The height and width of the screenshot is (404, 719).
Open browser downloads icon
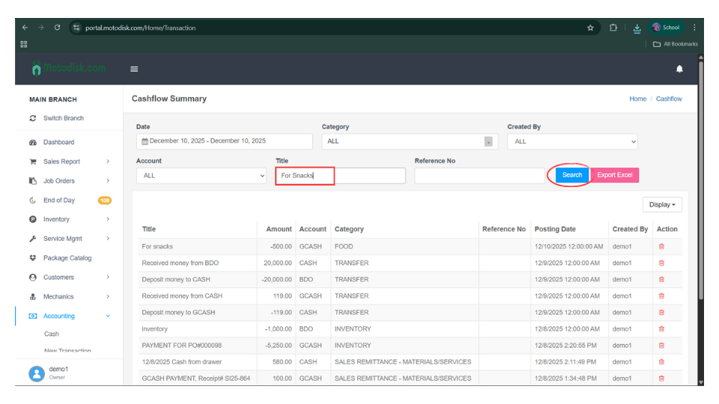pos(637,28)
